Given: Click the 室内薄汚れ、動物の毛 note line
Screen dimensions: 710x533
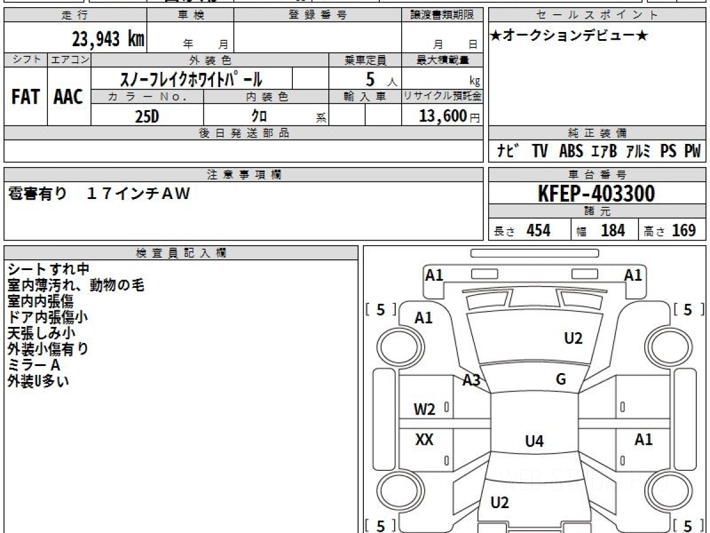Looking at the screenshot, I should 76,285.
